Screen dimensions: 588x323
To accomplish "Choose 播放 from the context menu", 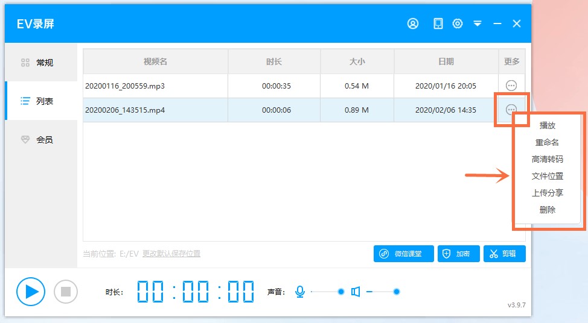I will (x=547, y=126).
